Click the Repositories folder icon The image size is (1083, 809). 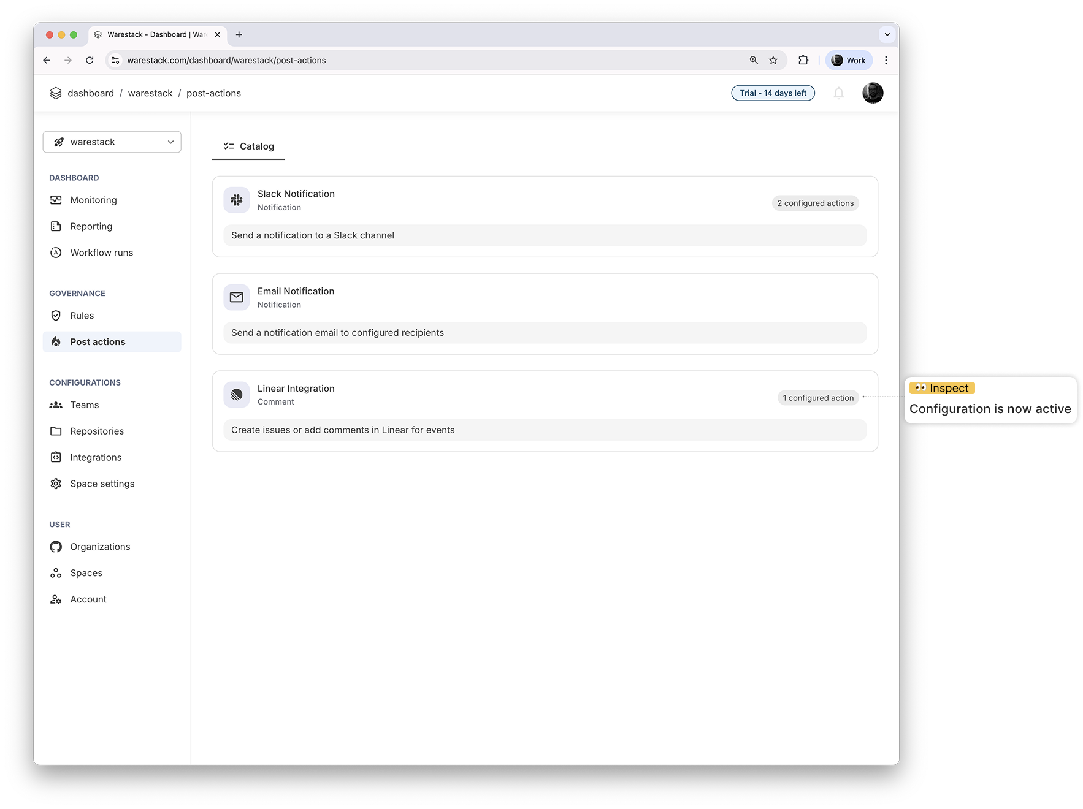click(56, 431)
